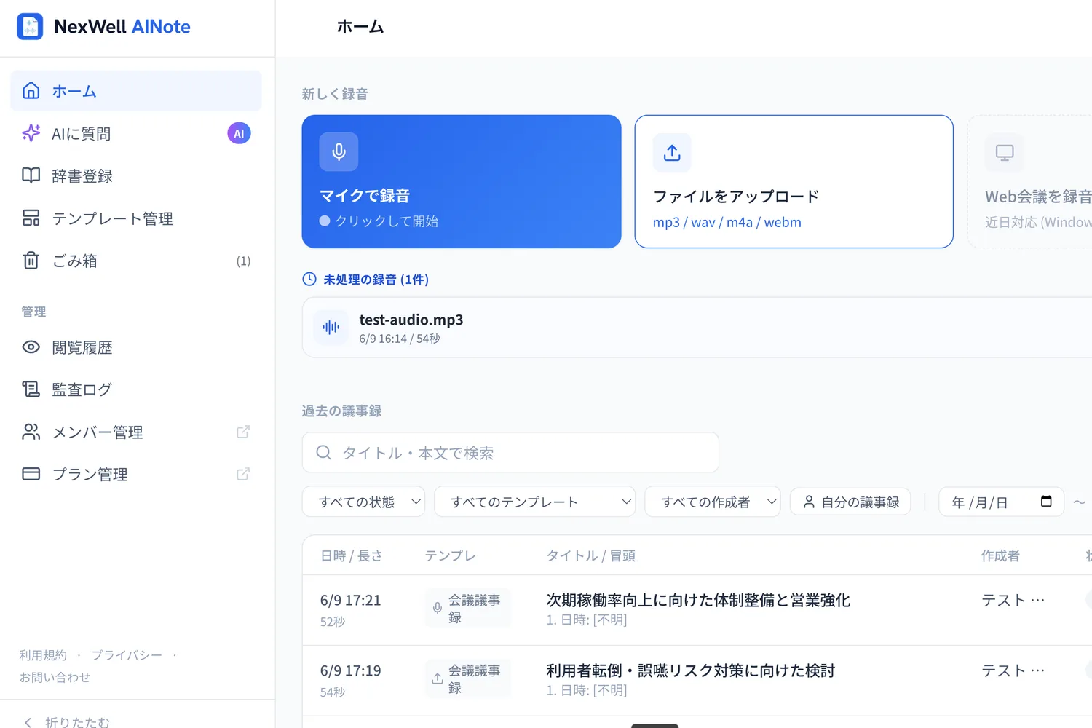Click the sparkle icon next to AIに質問
The width and height of the screenshot is (1092, 728).
(x=31, y=132)
